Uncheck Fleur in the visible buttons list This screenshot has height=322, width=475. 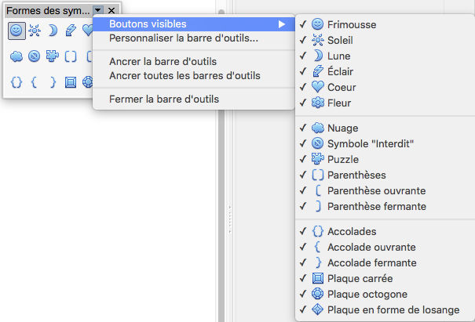point(385,103)
